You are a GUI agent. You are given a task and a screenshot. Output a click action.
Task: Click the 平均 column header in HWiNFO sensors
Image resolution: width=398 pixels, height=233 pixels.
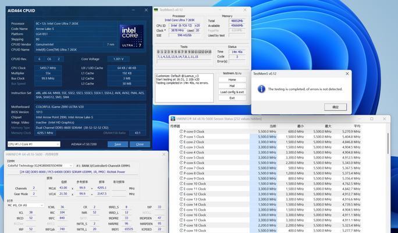pos(357,126)
